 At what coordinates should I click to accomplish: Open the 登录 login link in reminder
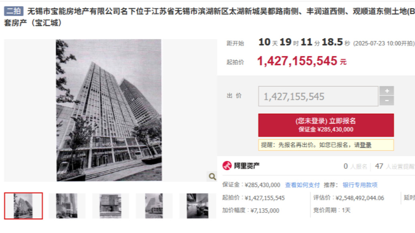(366, 145)
